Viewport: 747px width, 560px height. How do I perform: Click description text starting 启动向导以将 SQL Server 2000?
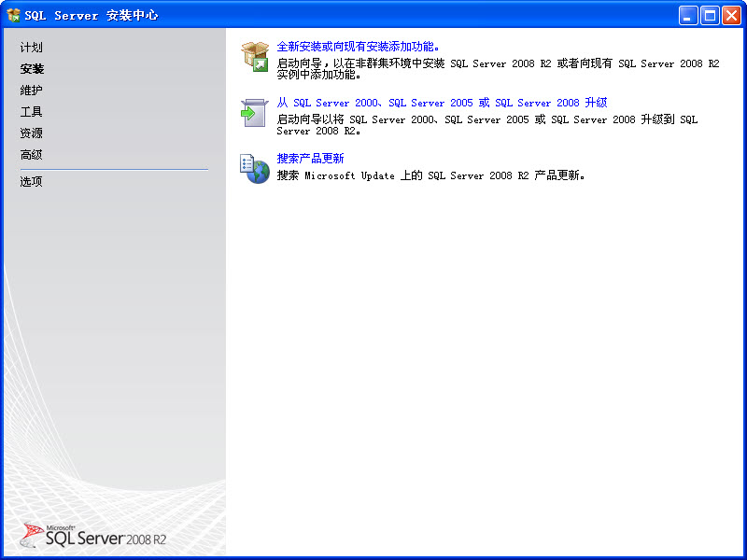486,125
